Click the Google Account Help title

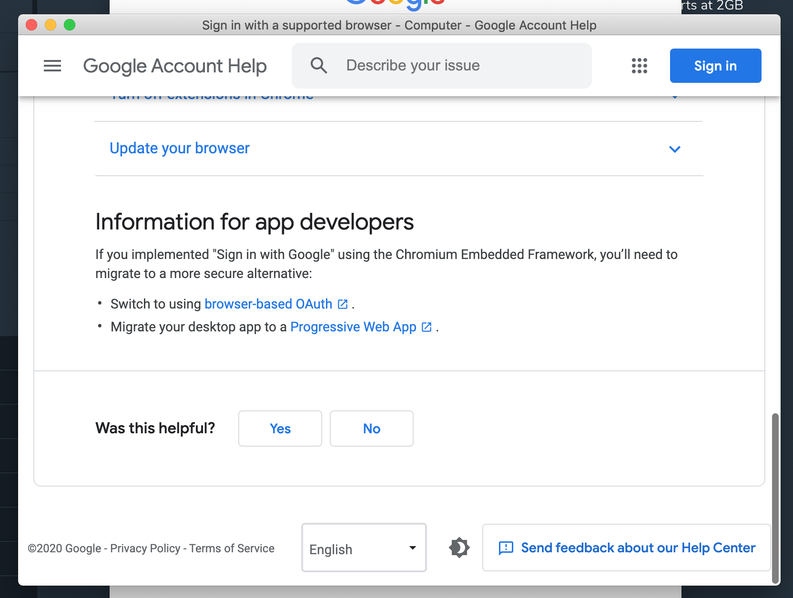click(x=175, y=66)
